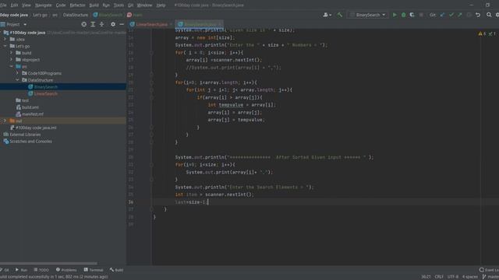Viewport: 499px width, 280px height.
Task: Open the File menu
Action: (3, 5)
